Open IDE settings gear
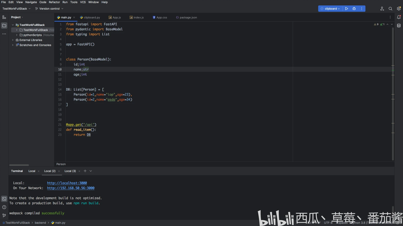This screenshot has width=403, height=226. click(x=398, y=9)
